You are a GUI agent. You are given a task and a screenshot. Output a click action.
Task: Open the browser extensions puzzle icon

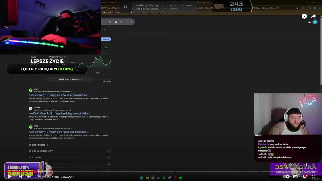pos(303,8)
